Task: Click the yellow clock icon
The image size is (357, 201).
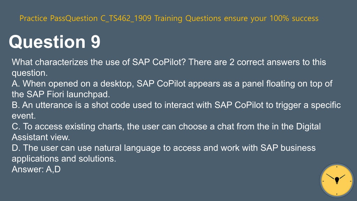Action: 337,180
